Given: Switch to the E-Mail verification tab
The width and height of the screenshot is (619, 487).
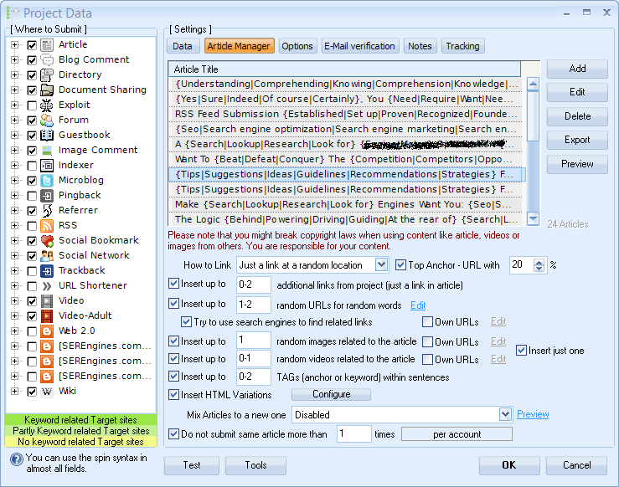Looking at the screenshot, I should pyautogui.click(x=359, y=46).
